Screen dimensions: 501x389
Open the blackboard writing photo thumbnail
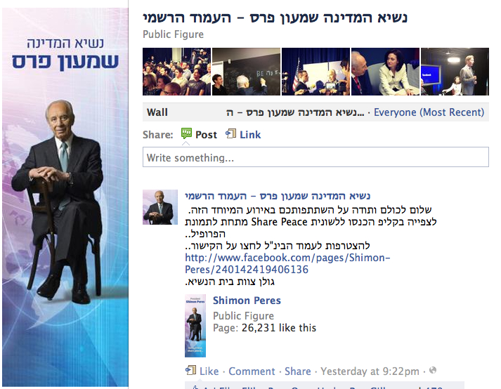pyautogui.click(x=246, y=72)
